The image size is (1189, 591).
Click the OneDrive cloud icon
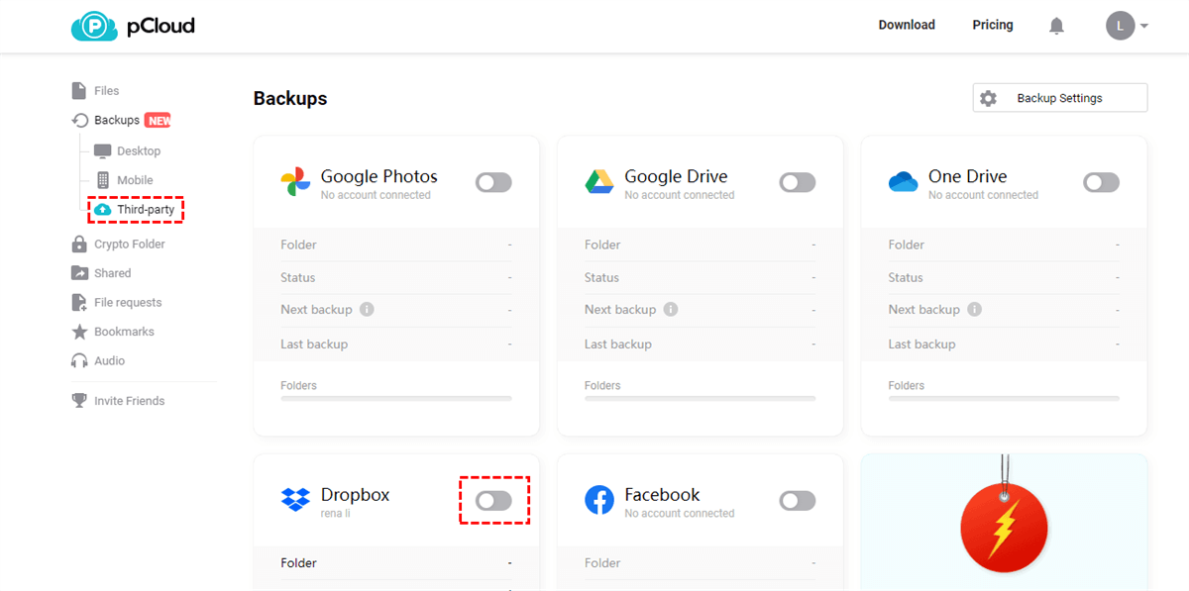pyautogui.click(x=903, y=182)
